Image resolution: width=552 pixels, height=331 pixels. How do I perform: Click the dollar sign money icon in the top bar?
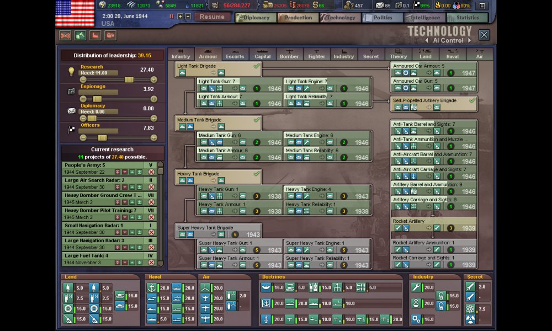tap(315, 5)
